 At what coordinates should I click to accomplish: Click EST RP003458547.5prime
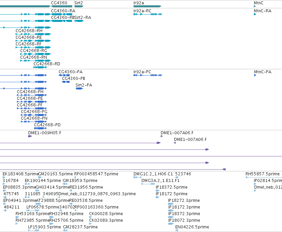tap(96, 174)
